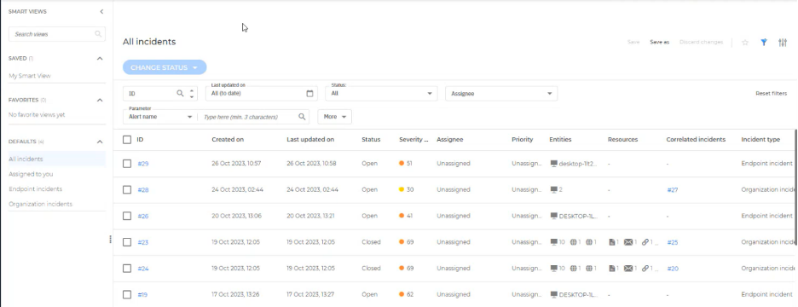The image size is (798, 307).
Task: Click computer entity icon in row #28
Action: click(x=553, y=189)
